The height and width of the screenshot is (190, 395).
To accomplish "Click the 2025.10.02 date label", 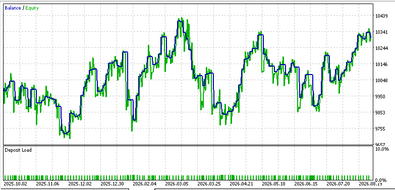I will 15,184.
